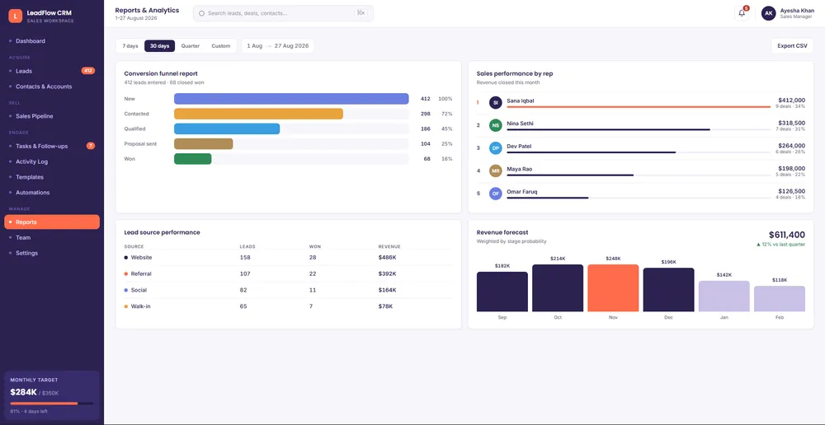Click the LeadFlow CRM logo icon
This screenshot has height=425, width=825.
[15, 16]
